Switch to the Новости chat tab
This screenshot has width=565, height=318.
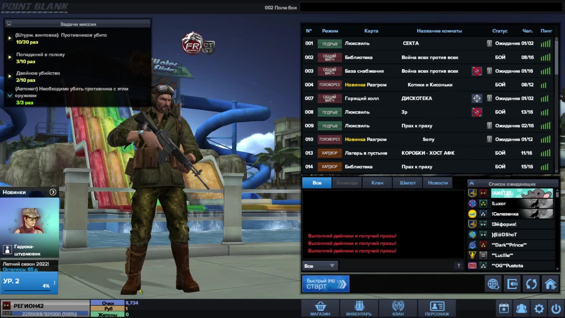tap(438, 183)
